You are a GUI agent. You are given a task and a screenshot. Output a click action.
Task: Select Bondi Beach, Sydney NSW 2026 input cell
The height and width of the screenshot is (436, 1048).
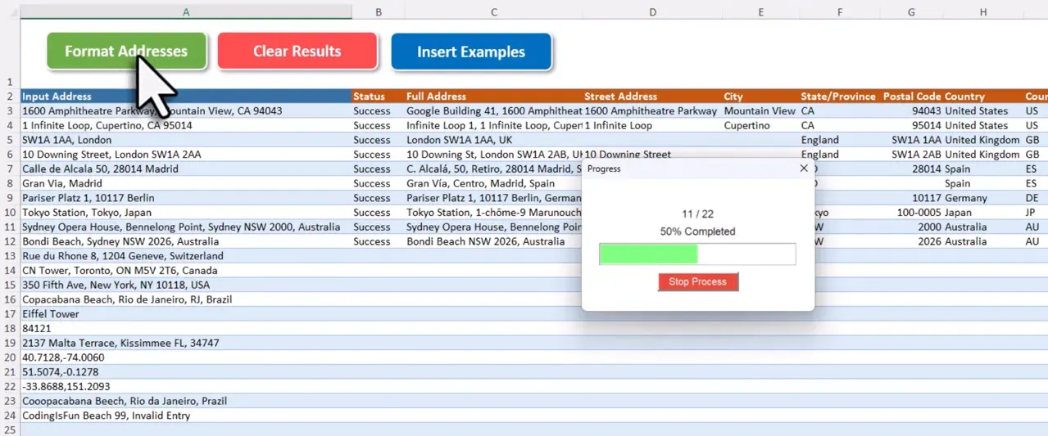tap(186, 242)
